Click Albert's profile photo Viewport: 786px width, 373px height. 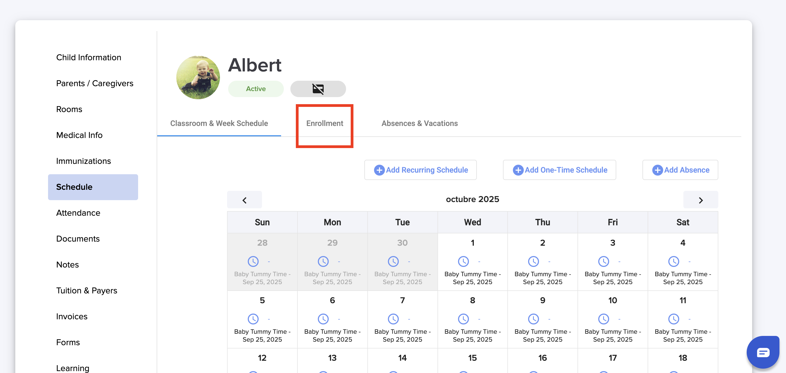(198, 77)
